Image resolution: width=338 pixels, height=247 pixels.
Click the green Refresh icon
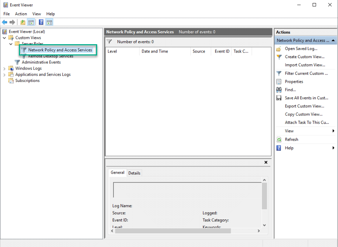279,139
